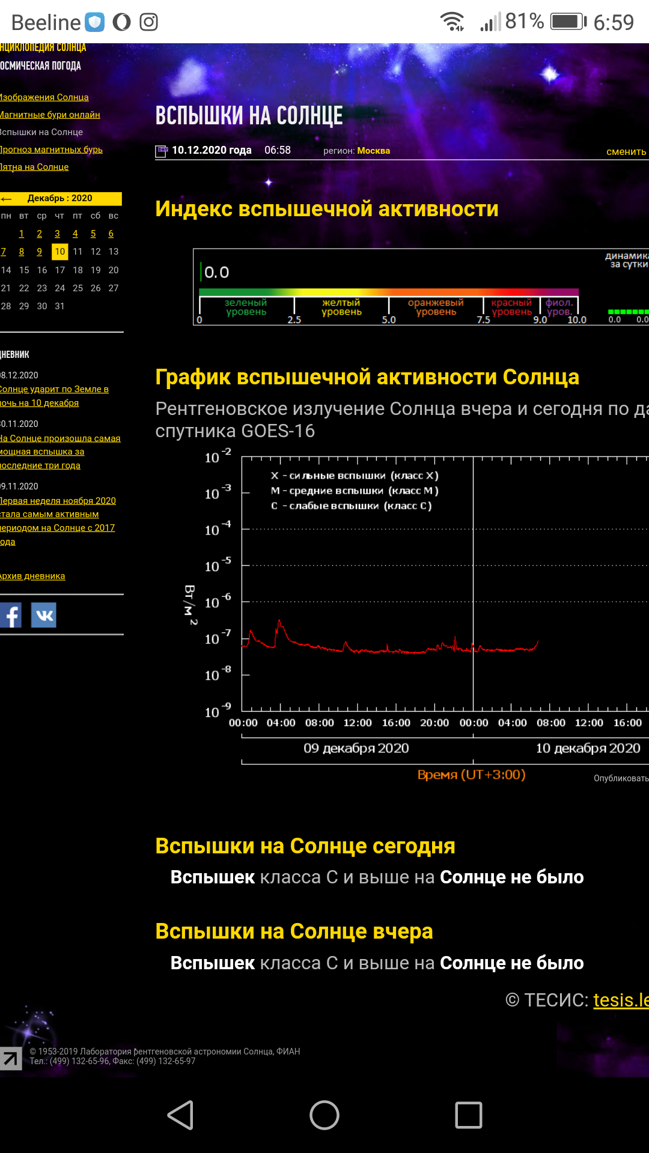Tap the arrow icon in bottom-left corner
This screenshot has width=649, height=1153.
click(10, 1058)
